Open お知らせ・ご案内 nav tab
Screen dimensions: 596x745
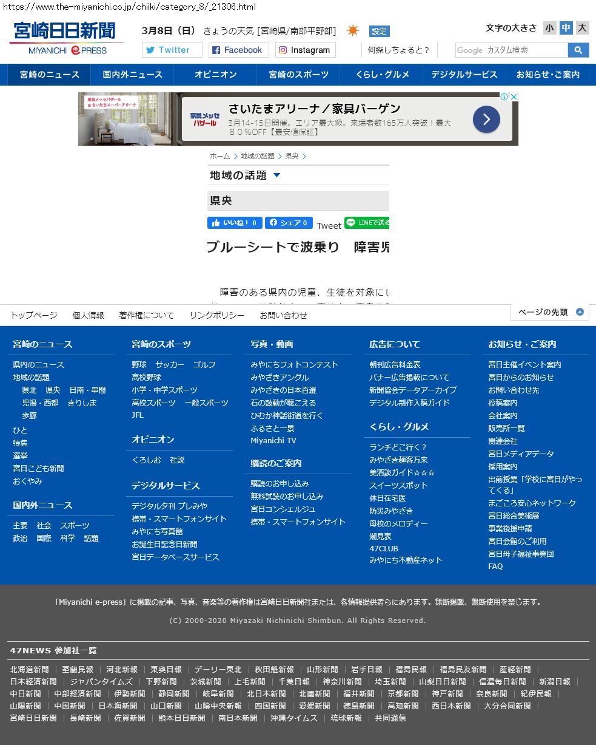[547, 75]
